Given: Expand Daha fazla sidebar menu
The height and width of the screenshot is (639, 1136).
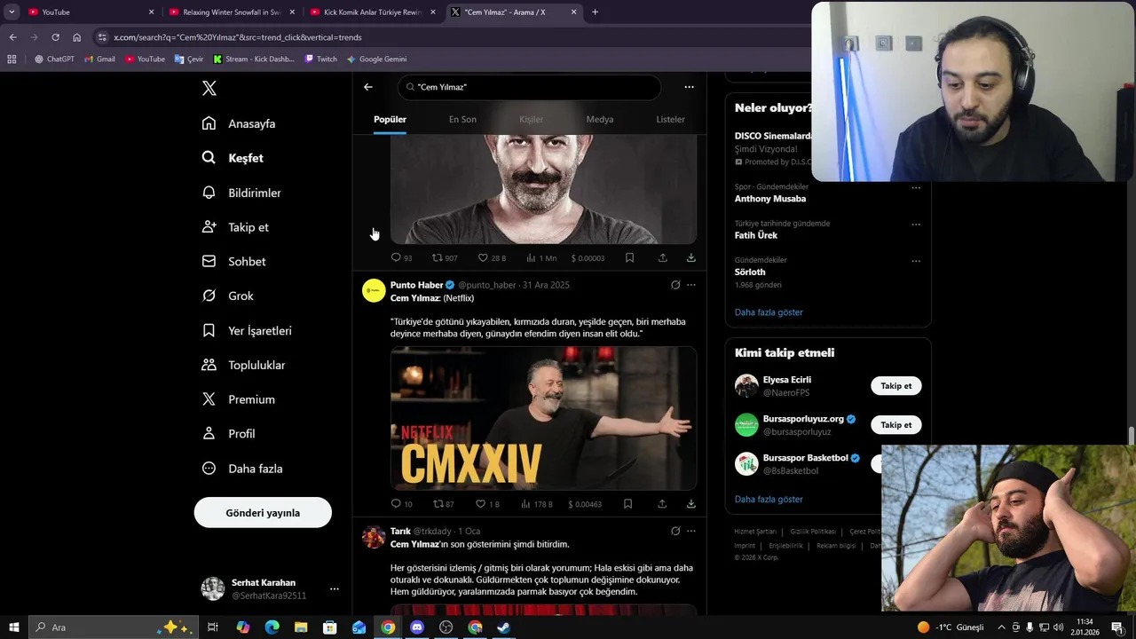Looking at the screenshot, I should click(x=242, y=469).
